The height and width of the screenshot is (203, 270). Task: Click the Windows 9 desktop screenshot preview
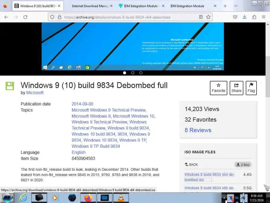pos(133,46)
